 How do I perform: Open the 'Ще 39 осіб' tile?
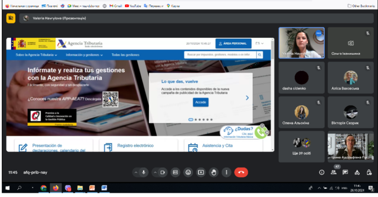(x=301, y=146)
